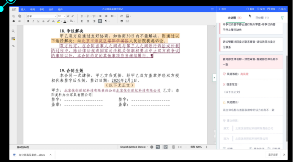This screenshot has width=293, height=162.
Task: Redo with the right arrow icon
Action: (19, 21)
